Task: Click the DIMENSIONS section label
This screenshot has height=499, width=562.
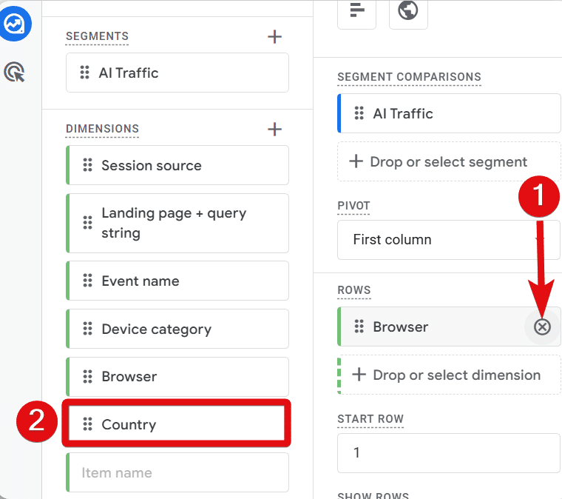Action: point(102,129)
